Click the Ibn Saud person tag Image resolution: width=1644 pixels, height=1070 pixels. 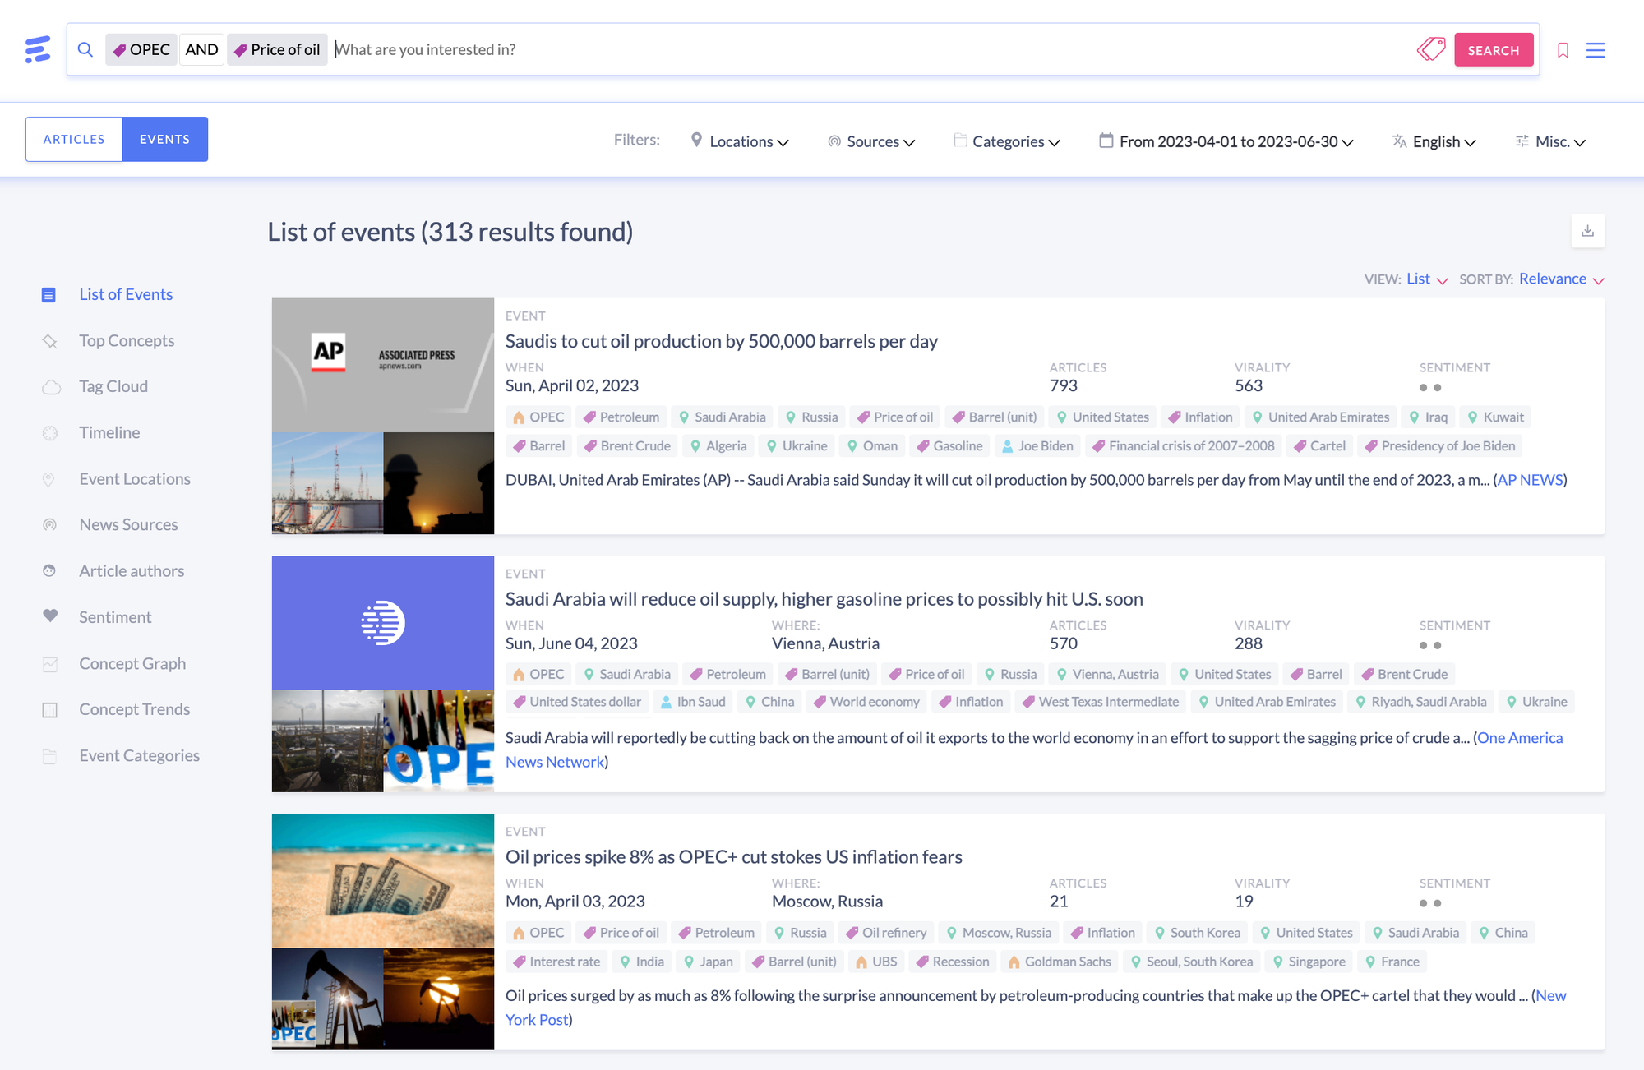pos(693,702)
